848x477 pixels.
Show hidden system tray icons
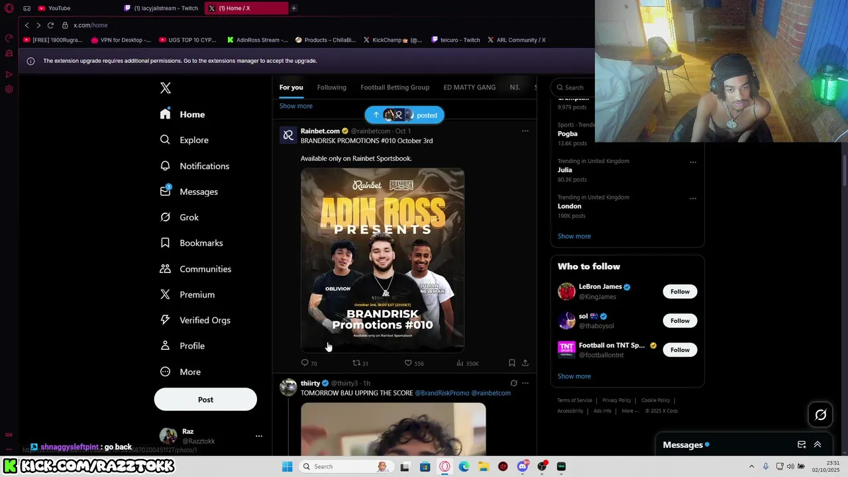click(751, 466)
